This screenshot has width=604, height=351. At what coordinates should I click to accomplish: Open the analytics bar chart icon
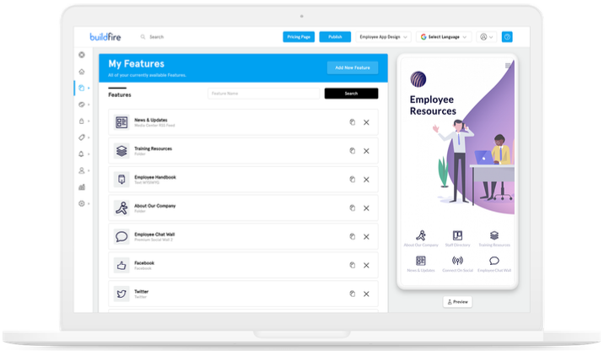(x=82, y=186)
